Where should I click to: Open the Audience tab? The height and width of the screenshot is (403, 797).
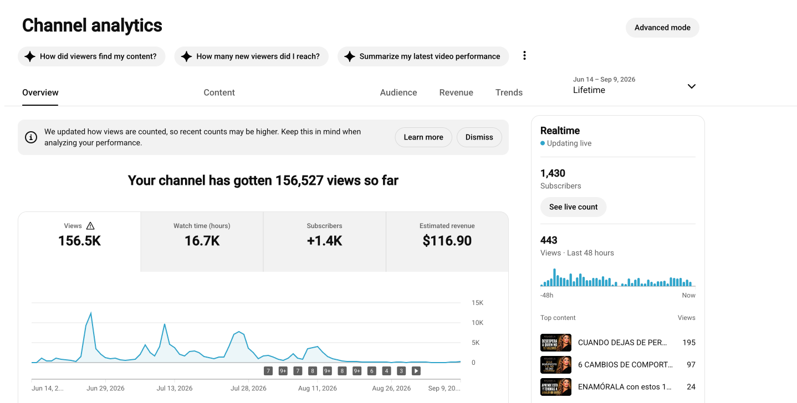click(398, 92)
